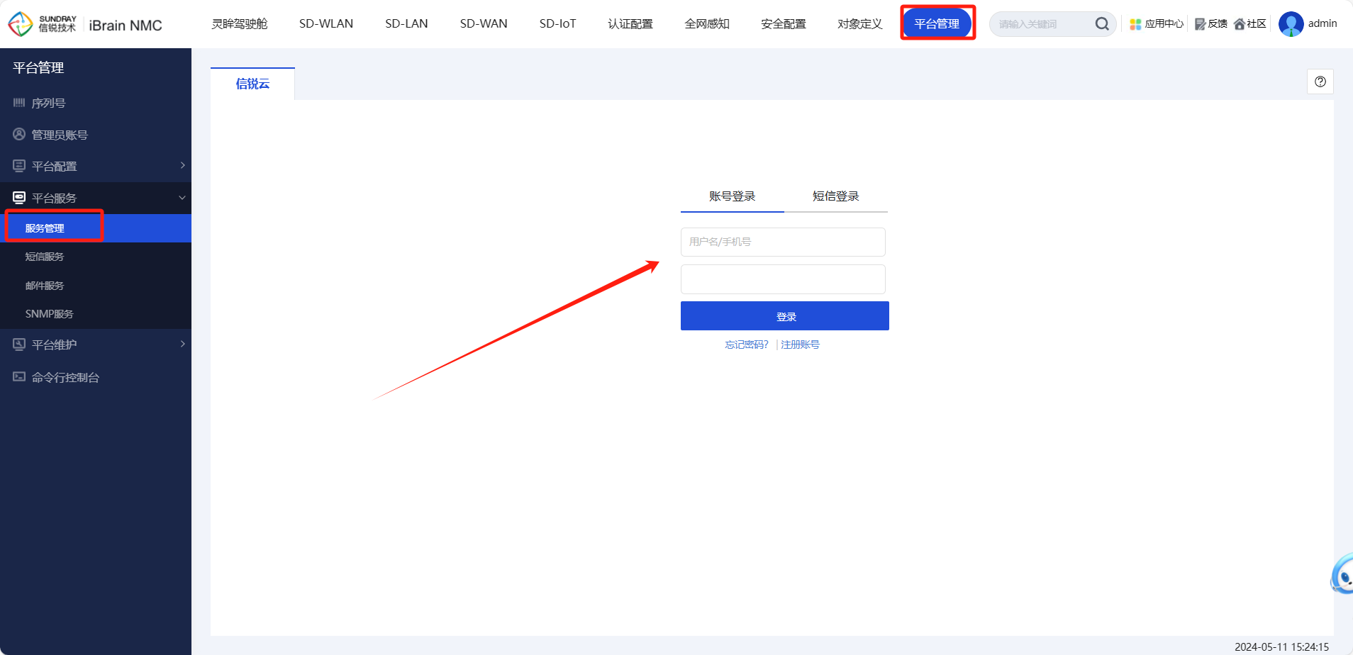Open the 全网感知 menu

(707, 24)
